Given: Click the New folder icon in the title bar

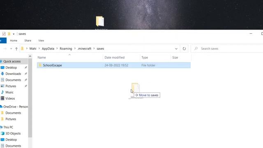Looking at the screenshot, I should [x=9, y=34].
